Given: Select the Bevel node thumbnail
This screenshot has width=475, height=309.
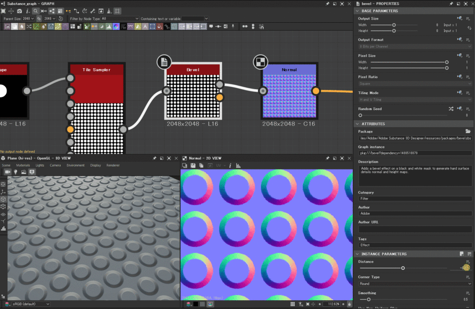Looking at the screenshot, I should pos(193,96).
